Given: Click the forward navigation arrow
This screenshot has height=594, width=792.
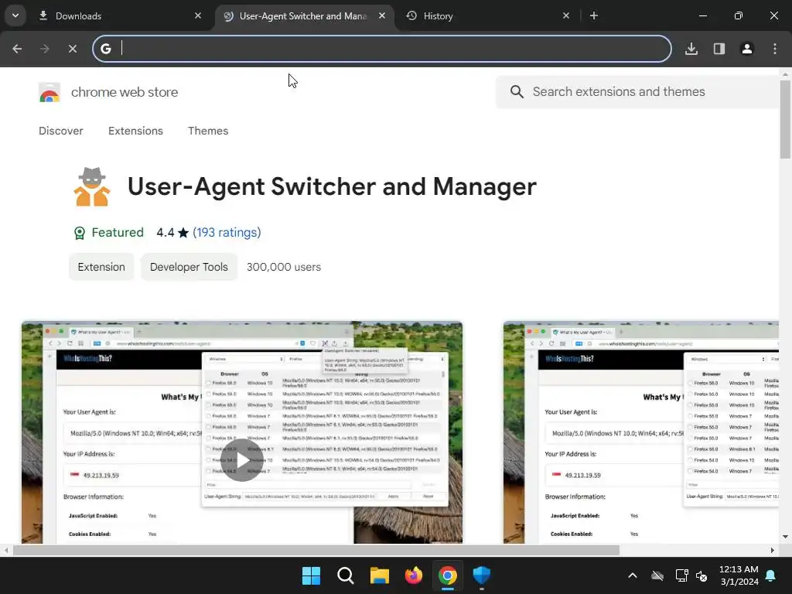Looking at the screenshot, I should click(45, 49).
